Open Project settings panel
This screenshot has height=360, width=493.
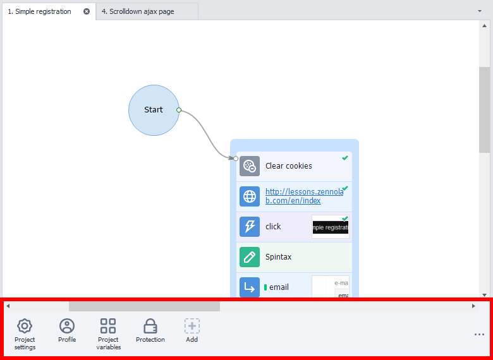point(25,334)
